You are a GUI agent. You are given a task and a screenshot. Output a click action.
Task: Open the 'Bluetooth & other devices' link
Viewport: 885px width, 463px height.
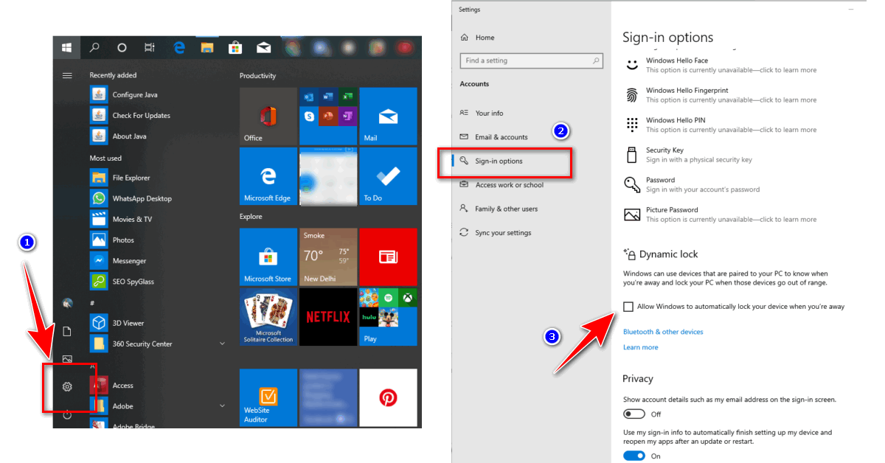tap(662, 332)
